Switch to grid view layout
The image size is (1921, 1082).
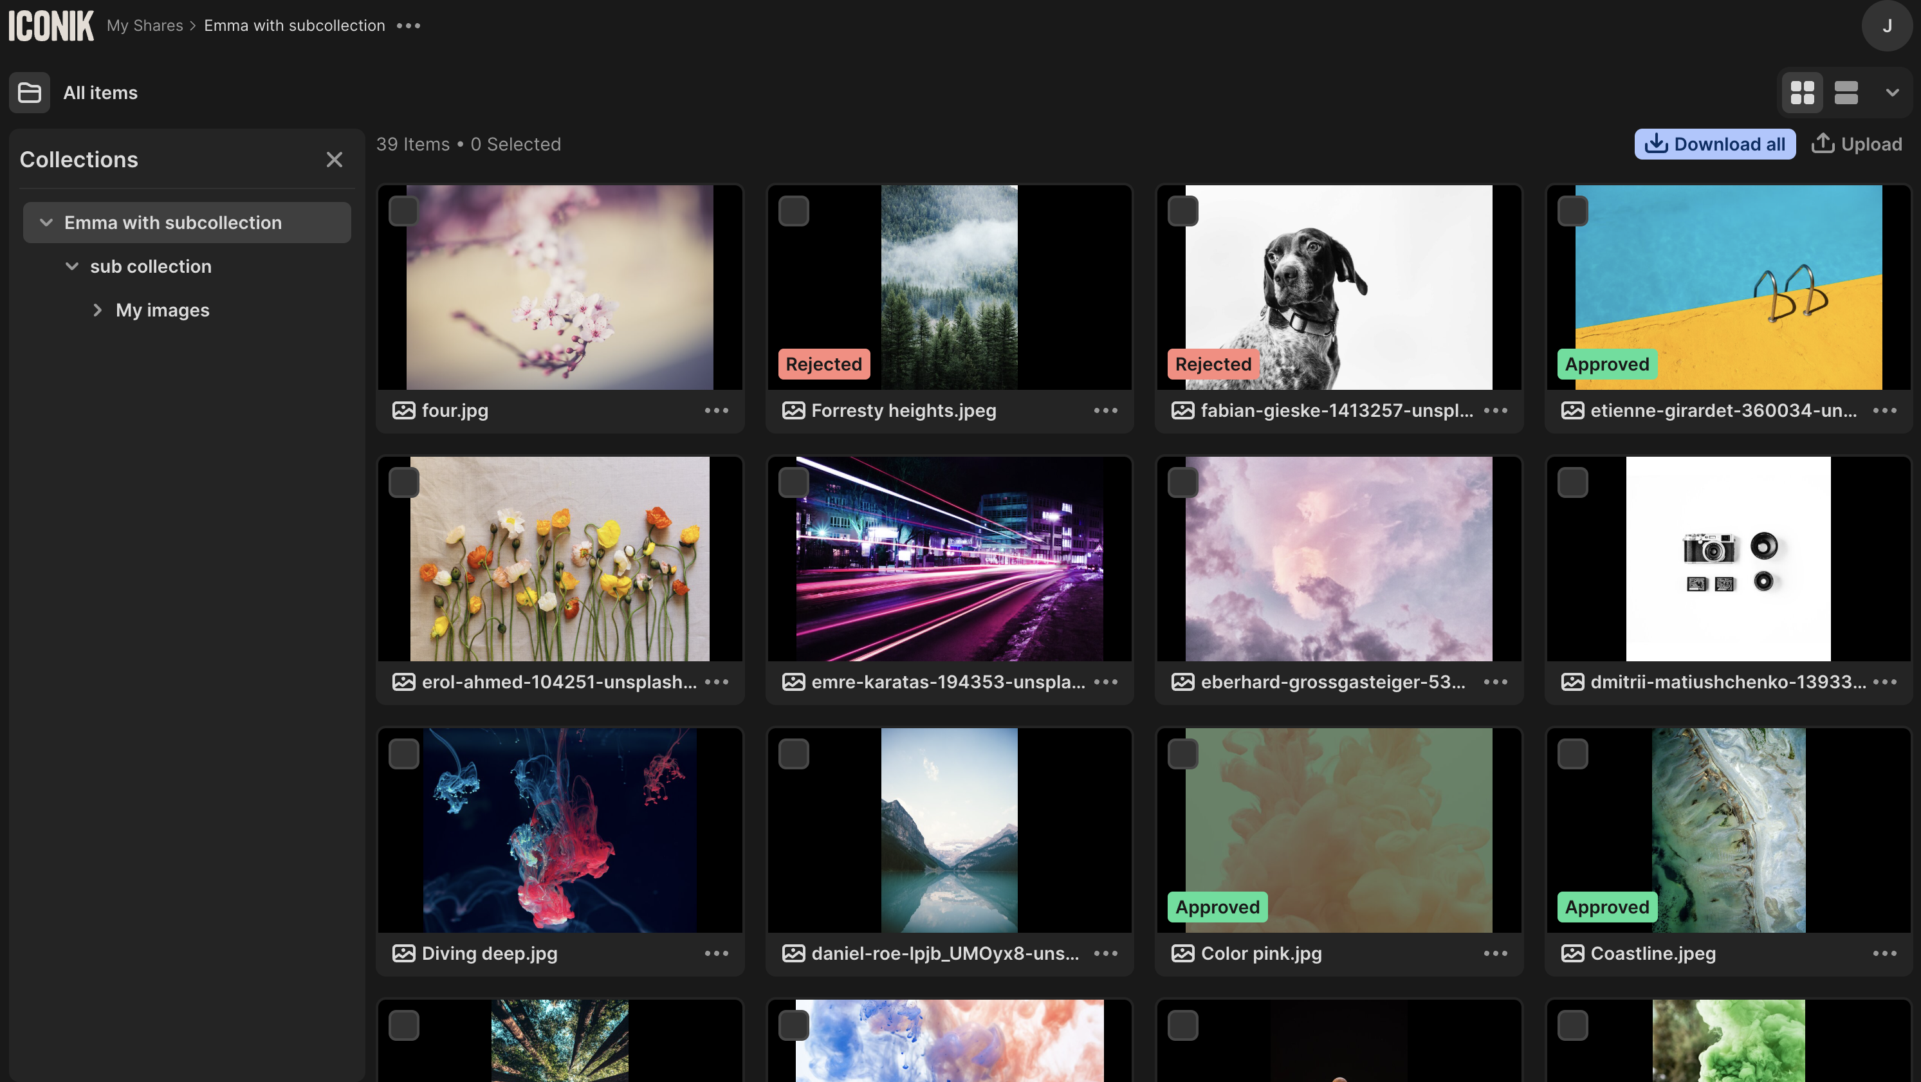tap(1802, 93)
